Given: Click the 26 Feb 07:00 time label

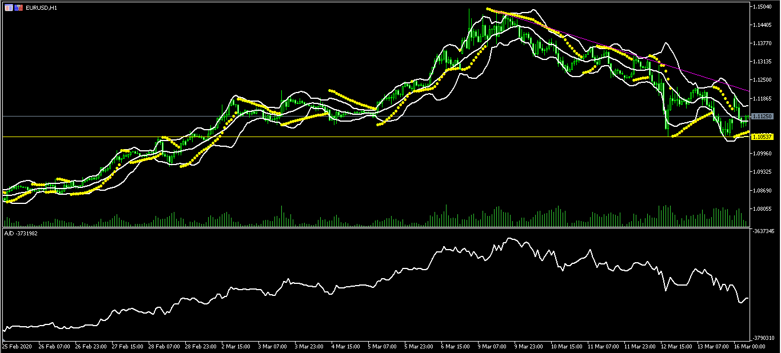Looking at the screenshot, I should [x=54, y=346].
